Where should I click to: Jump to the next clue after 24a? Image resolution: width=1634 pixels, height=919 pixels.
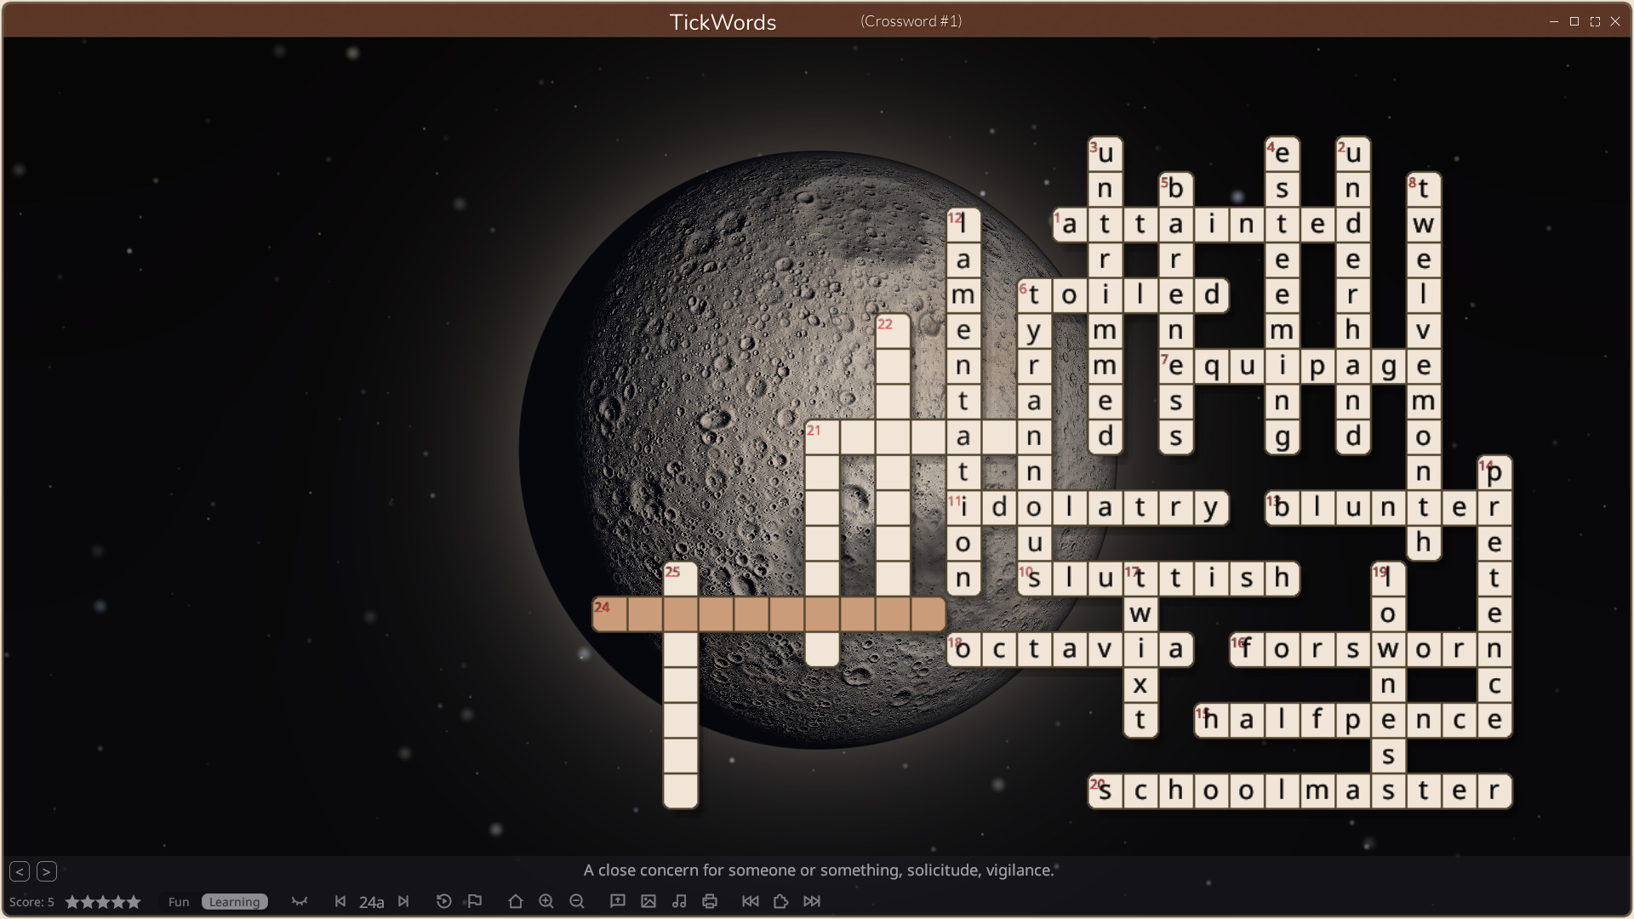(403, 901)
